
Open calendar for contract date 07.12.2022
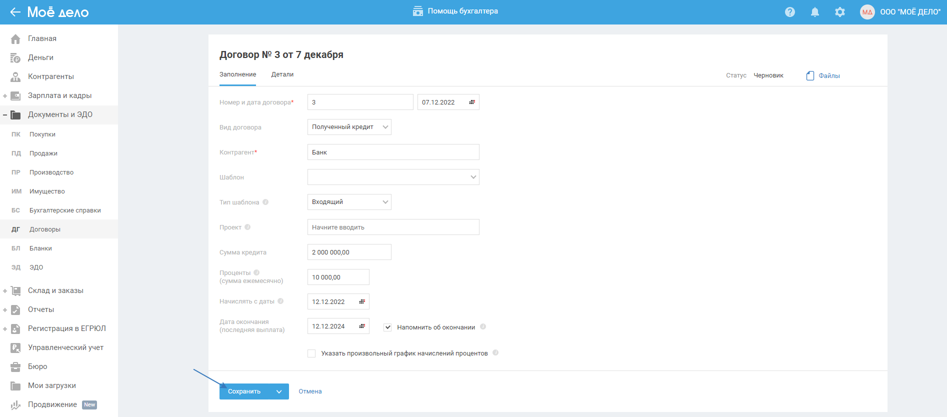(472, 102)
